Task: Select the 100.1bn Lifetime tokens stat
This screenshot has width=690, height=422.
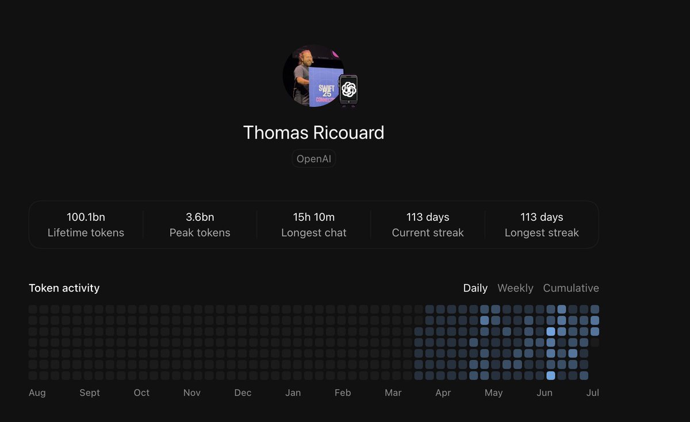Action: (86, 225)
